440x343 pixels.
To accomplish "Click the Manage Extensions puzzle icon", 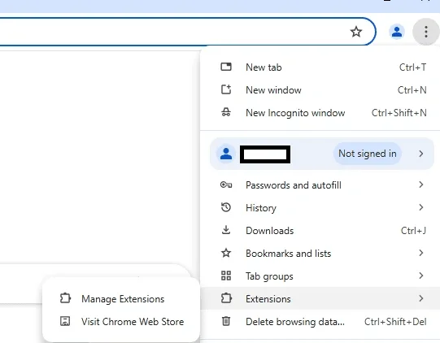I will 65,298.
